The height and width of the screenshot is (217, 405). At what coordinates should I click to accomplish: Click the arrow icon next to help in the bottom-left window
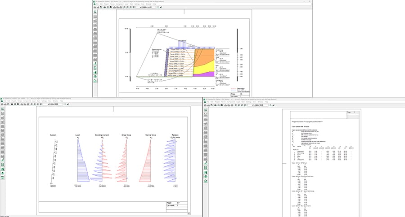tap(68, 104)
